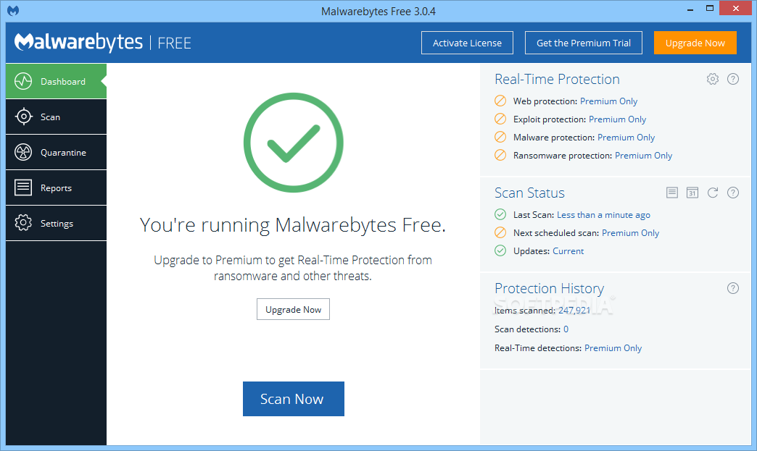Open scan scheduler with the calendar icon
The height and width of the screenshot is (451, 757).
click(692, 193)
